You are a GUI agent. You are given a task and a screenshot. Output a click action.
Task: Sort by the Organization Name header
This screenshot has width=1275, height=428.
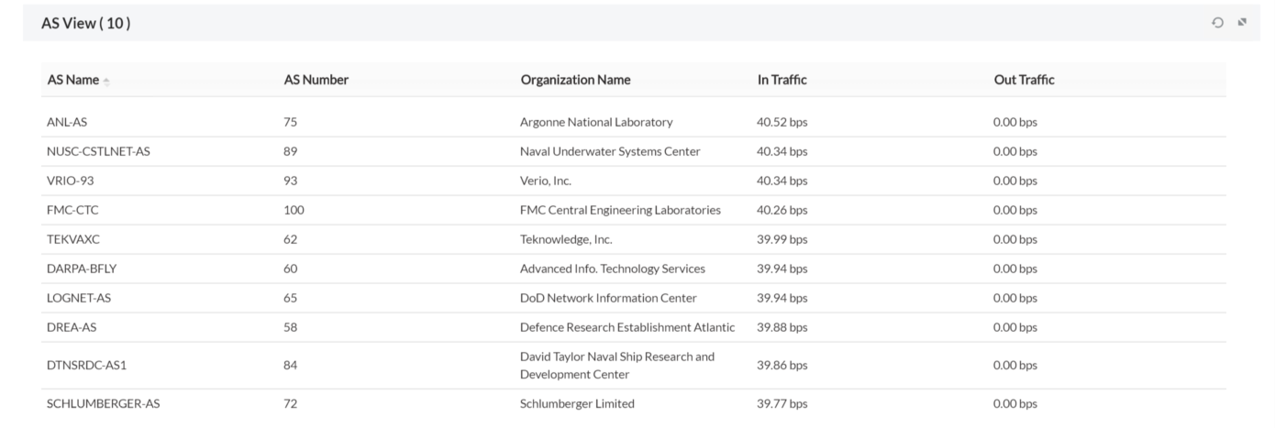[575, 80]
